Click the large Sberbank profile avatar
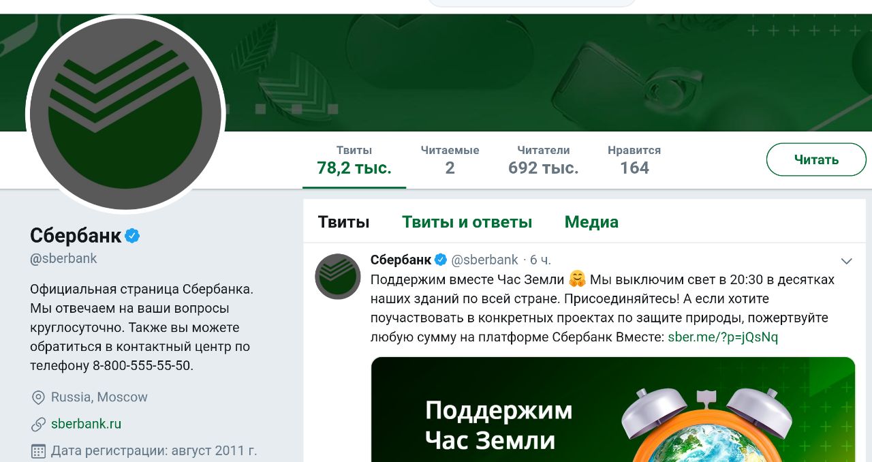The width and height of the screenshot is (872, 462). 125,114
